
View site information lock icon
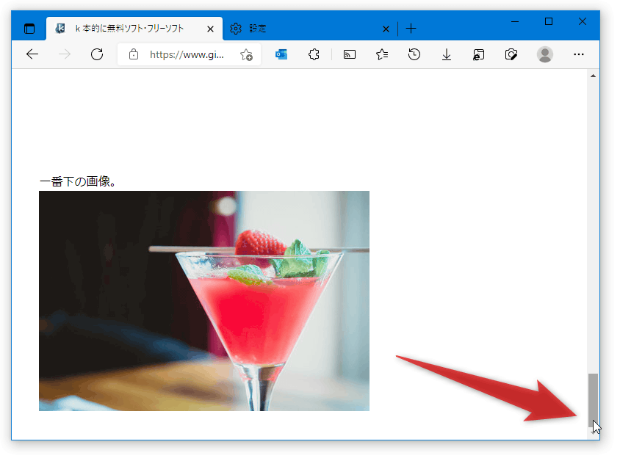(134, 54)
